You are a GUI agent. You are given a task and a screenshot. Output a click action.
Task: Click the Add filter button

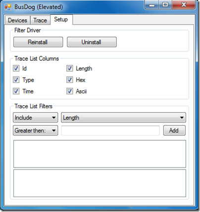click(x=174, y=130)
